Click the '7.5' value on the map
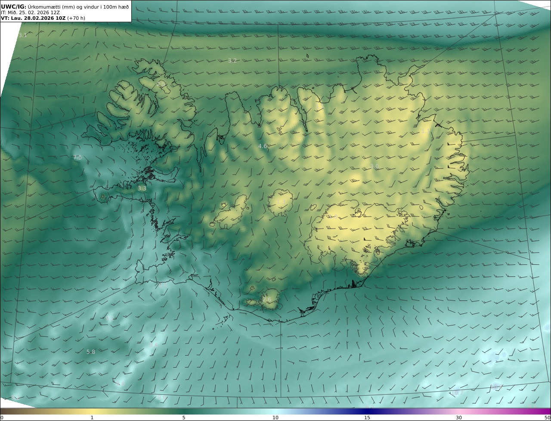 point(77,158)
